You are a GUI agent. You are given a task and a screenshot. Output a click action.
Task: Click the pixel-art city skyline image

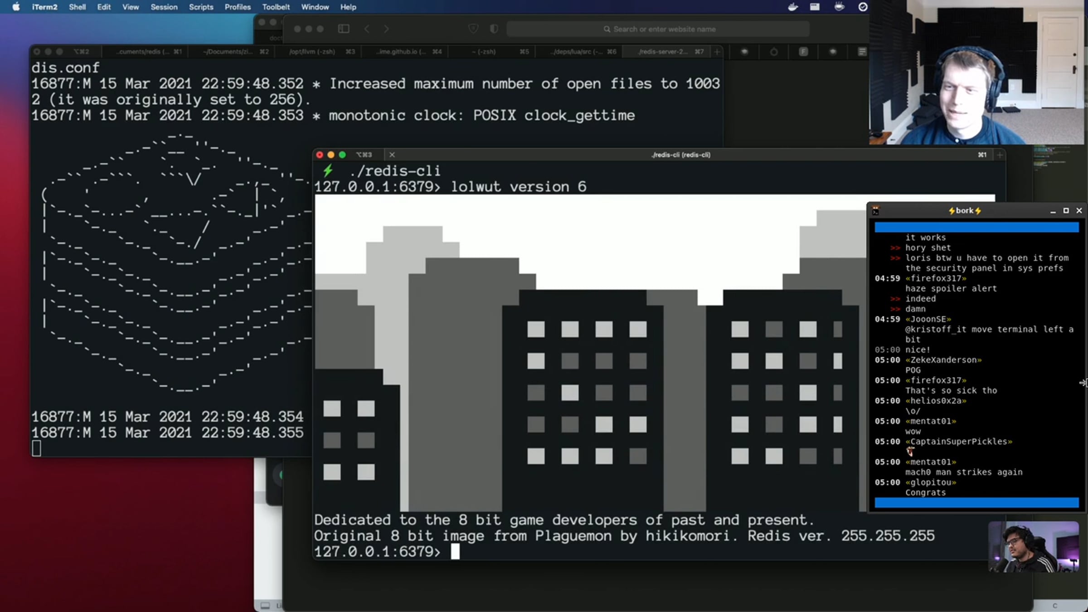(x=590, y=353)
